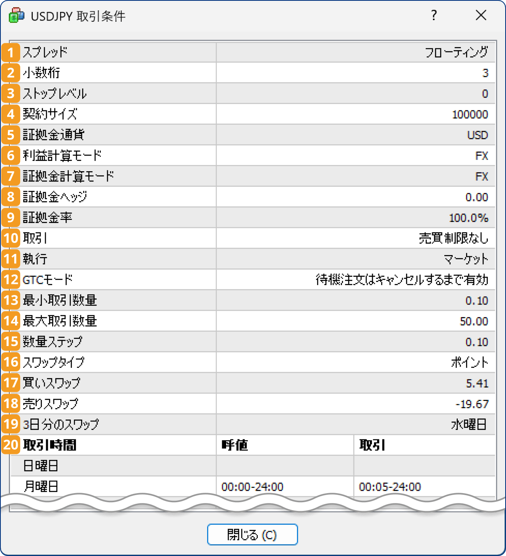Click badge 12 beside GTCモード
Viewport: 506px width, 556px height.
coord(10,280)
